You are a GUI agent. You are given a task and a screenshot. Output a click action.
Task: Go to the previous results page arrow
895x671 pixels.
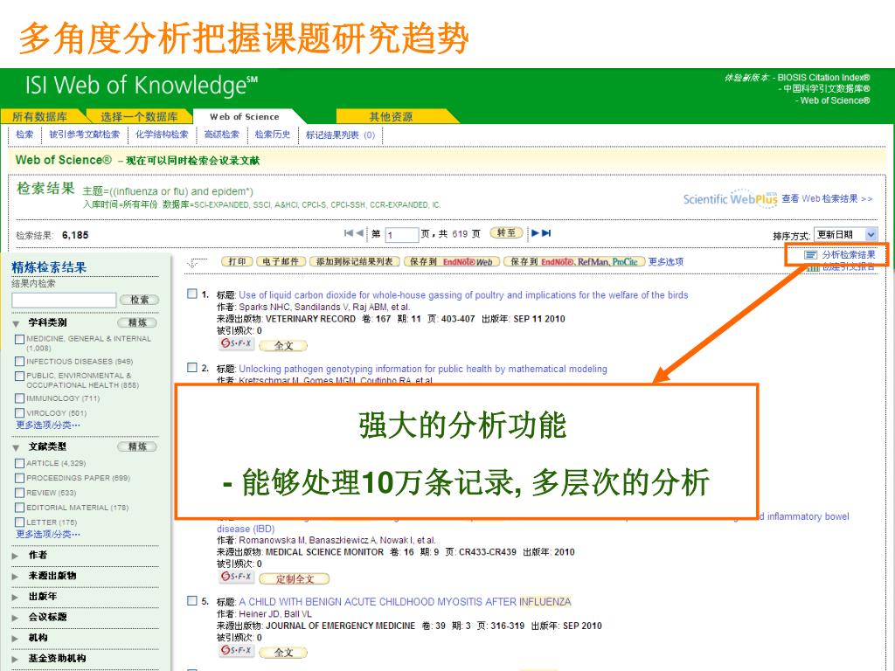pos(359,232)
